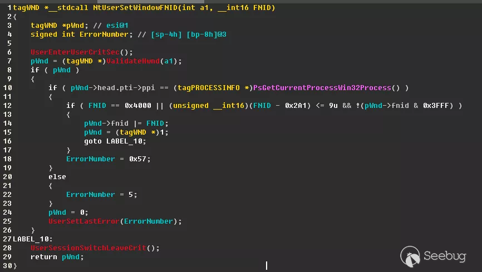
Task: Click the esi@1 register comment
Action: 117,25
